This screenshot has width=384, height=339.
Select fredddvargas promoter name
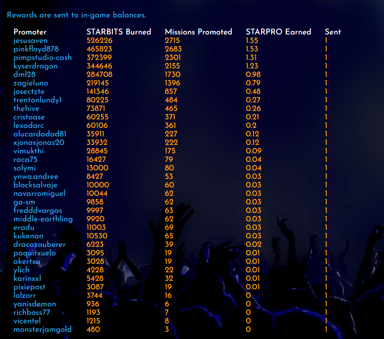click(x=38, y=210)
